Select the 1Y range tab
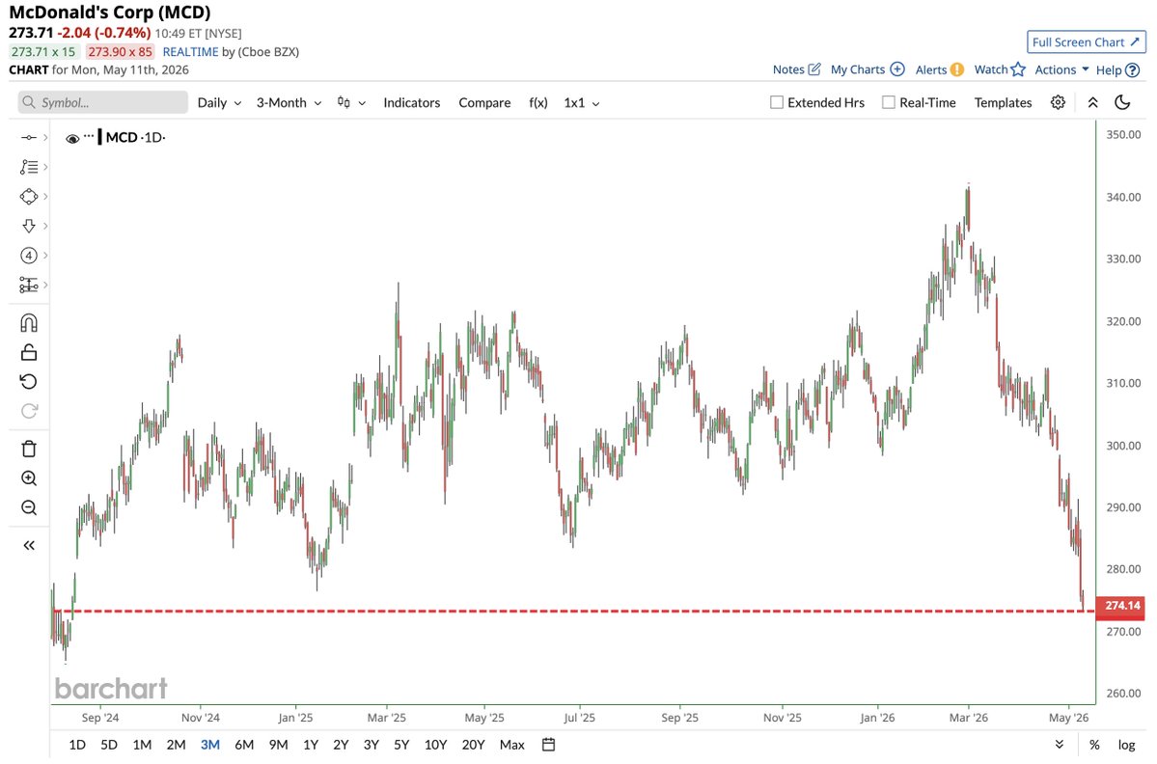This screenshot has width=1157, height=764. [311, 745]
